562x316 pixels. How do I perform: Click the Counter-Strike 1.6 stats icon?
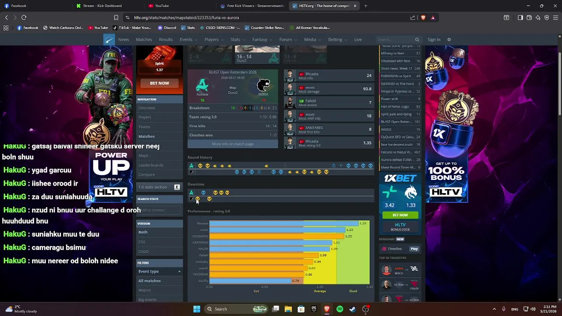click(x=177, y=187)
